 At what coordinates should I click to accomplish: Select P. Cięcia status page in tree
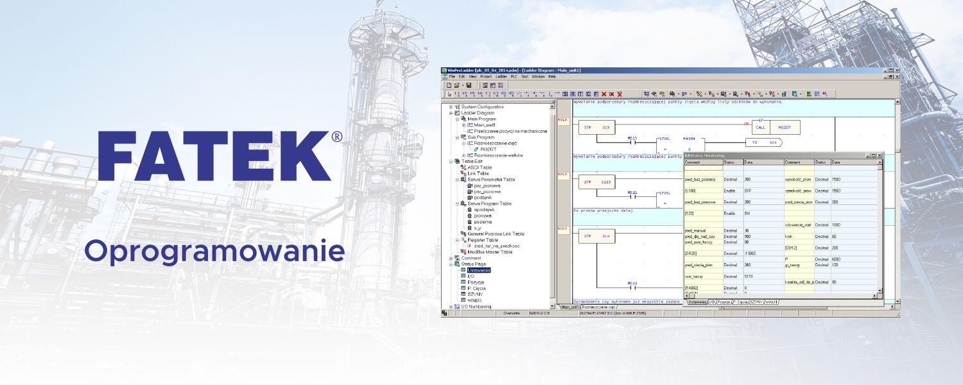pyautogui.click(x=476, y=288)
